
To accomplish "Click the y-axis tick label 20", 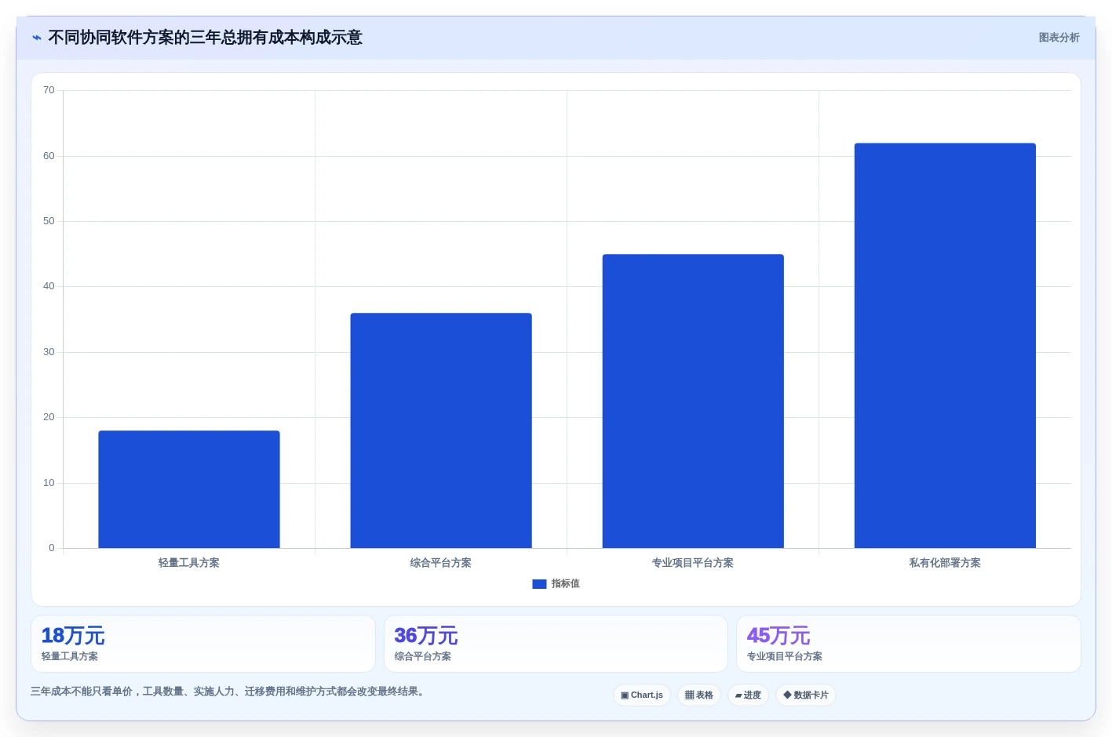I will (x=49, y=417).
